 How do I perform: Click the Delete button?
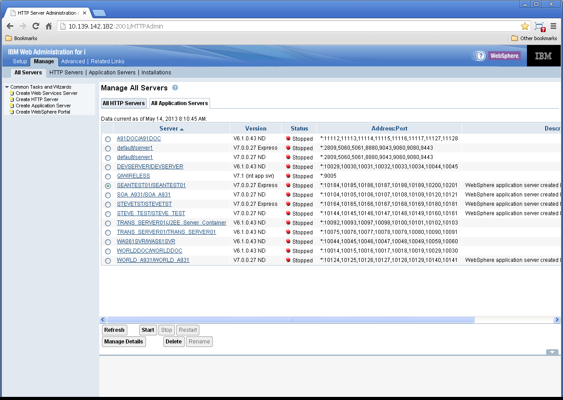[174, 342]
